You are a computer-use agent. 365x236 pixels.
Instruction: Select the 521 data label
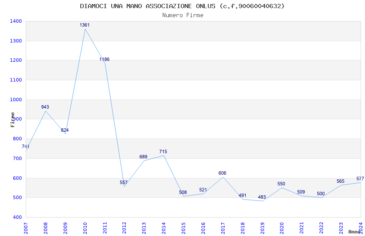coord(203,190)
